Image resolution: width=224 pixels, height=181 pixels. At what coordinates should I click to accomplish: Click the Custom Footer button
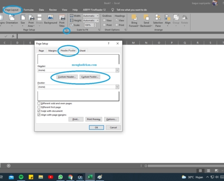click(x=90, y=77)
